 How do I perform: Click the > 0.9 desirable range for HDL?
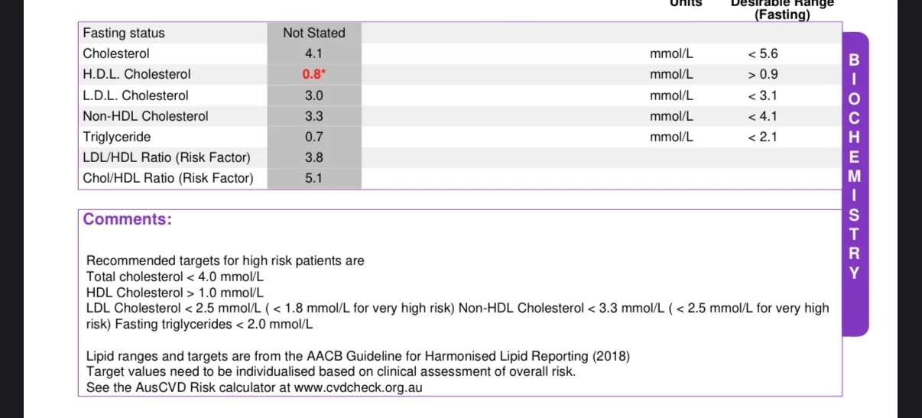762,75
